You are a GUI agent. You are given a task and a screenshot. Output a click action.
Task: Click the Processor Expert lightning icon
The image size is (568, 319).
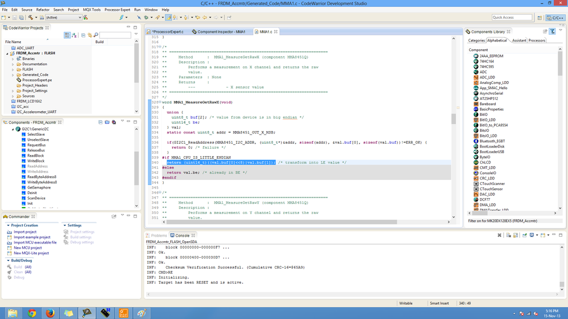pyautogui.click(x=122, y=18)
